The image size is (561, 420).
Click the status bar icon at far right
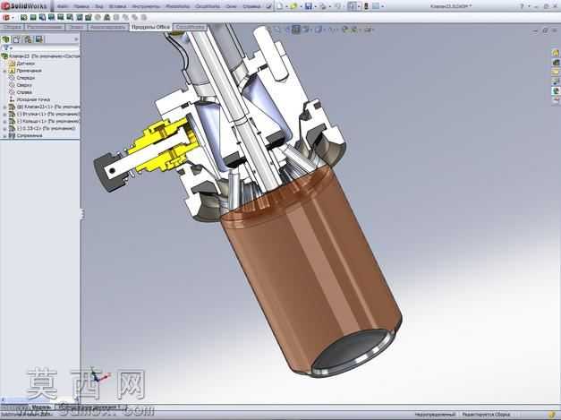(553, 415)
